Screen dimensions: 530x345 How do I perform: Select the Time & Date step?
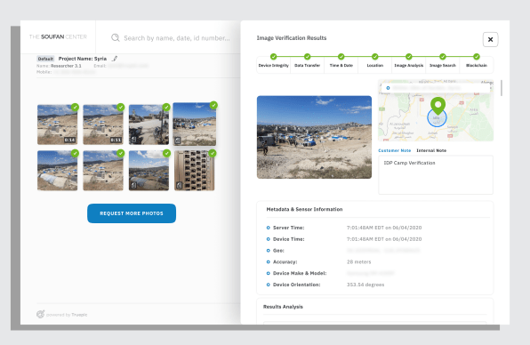tap(341, 65)
